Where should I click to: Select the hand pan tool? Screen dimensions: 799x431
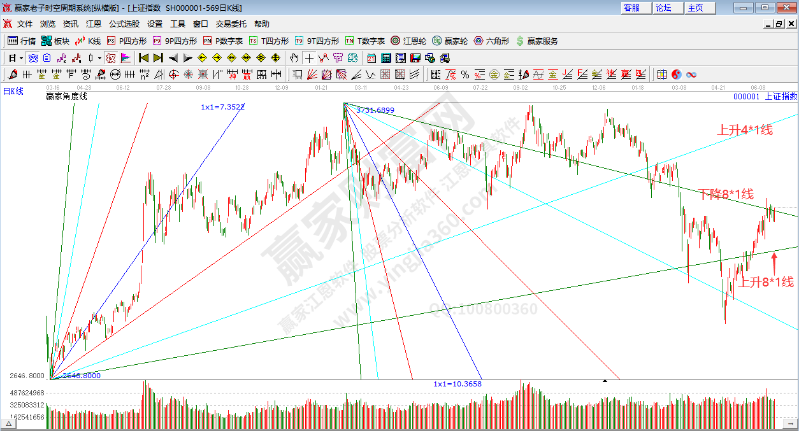(294, 58)
